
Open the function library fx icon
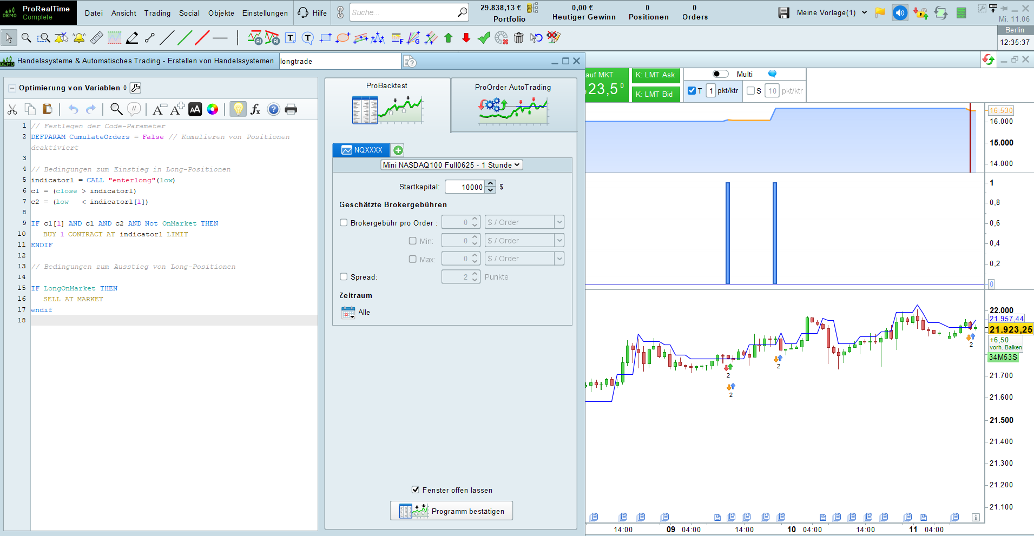pyautogui.click(x=255, y=109)
